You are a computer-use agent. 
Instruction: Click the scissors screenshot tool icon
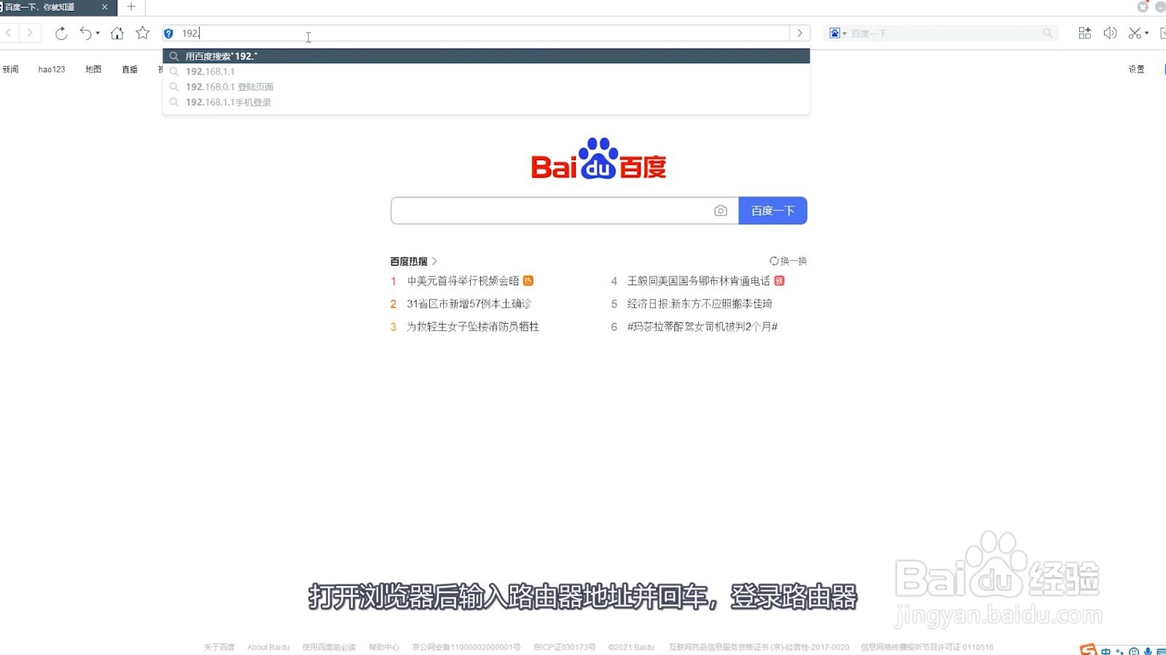pyautogui.click(x=1135, y=33)
